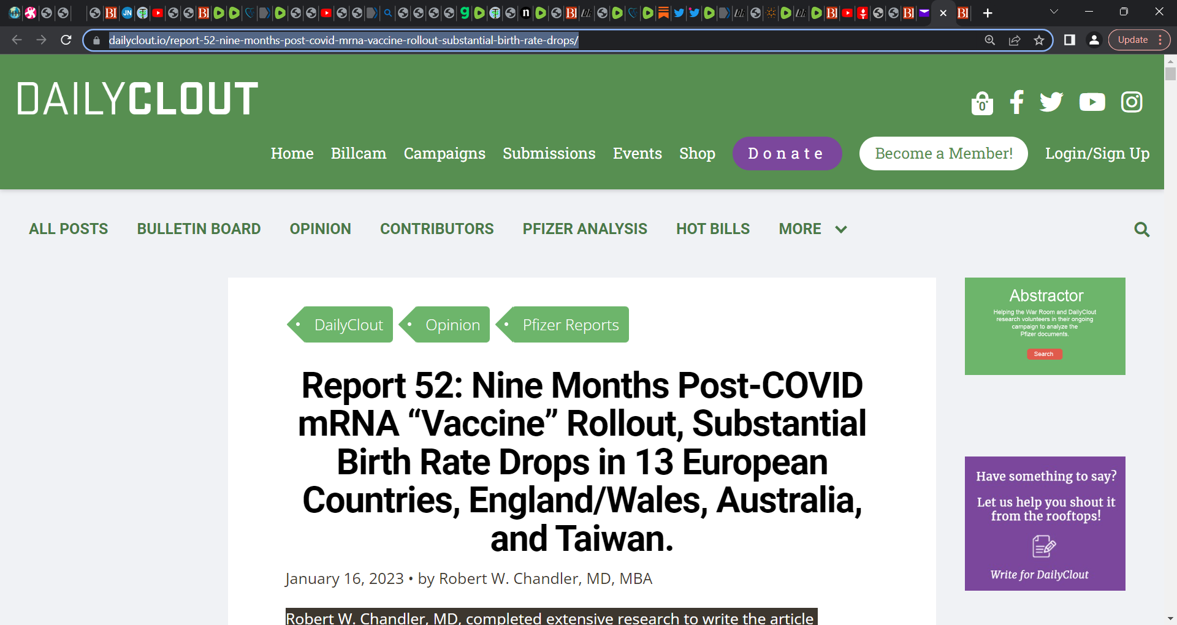Select the Pfizer Reports tag

point(569,325)
